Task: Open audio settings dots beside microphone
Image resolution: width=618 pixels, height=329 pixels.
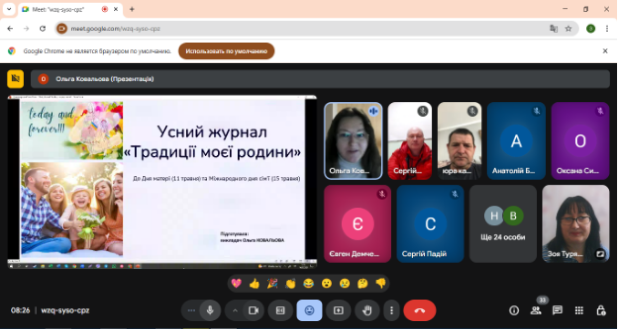Action: (x=192, y=310)
